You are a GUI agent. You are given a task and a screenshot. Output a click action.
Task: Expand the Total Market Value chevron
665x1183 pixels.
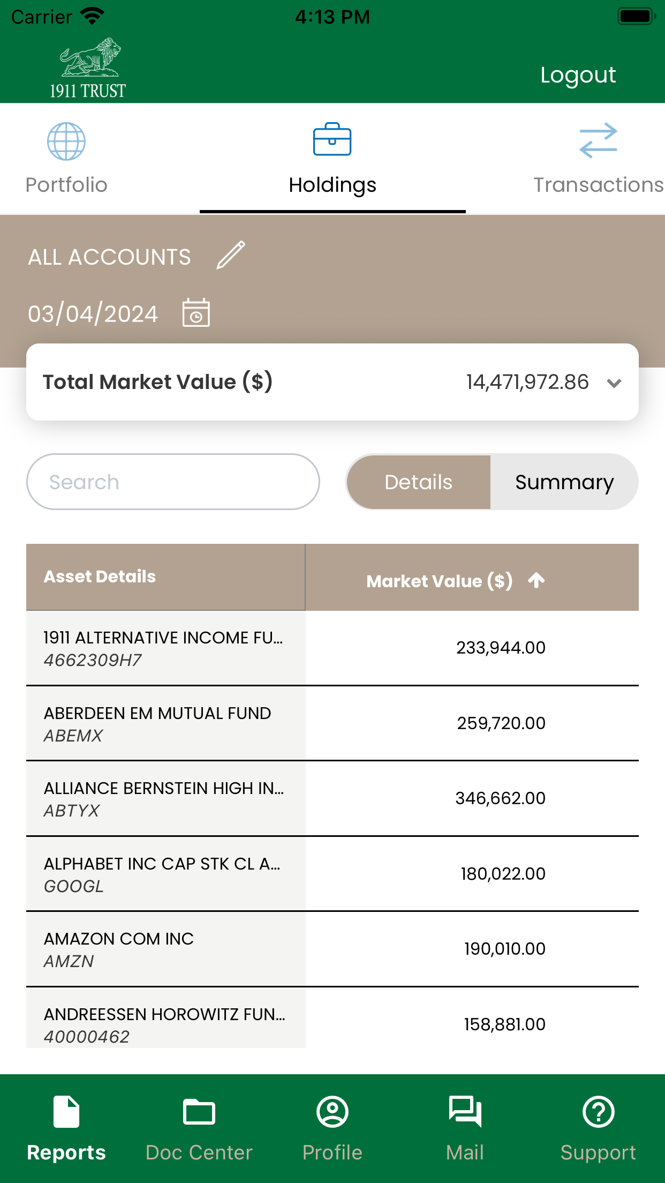(614, 383)
